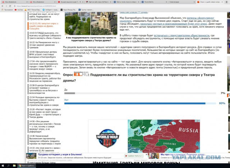Click icon thumbnail in temple help ad
This screenshot has height=168, width=230.
(154, 156)
